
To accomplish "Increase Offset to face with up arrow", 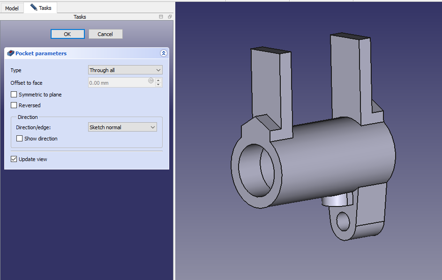I will point(158,81).
